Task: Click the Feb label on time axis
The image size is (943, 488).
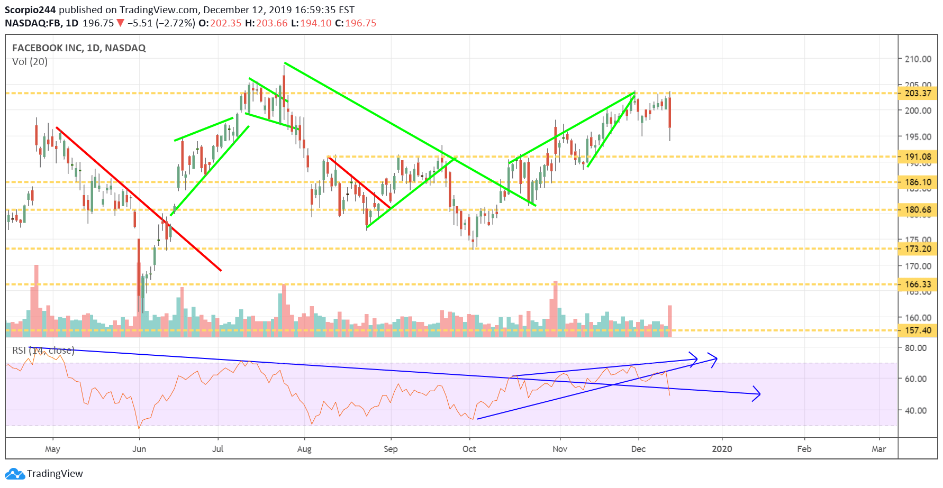Action: 804,449
